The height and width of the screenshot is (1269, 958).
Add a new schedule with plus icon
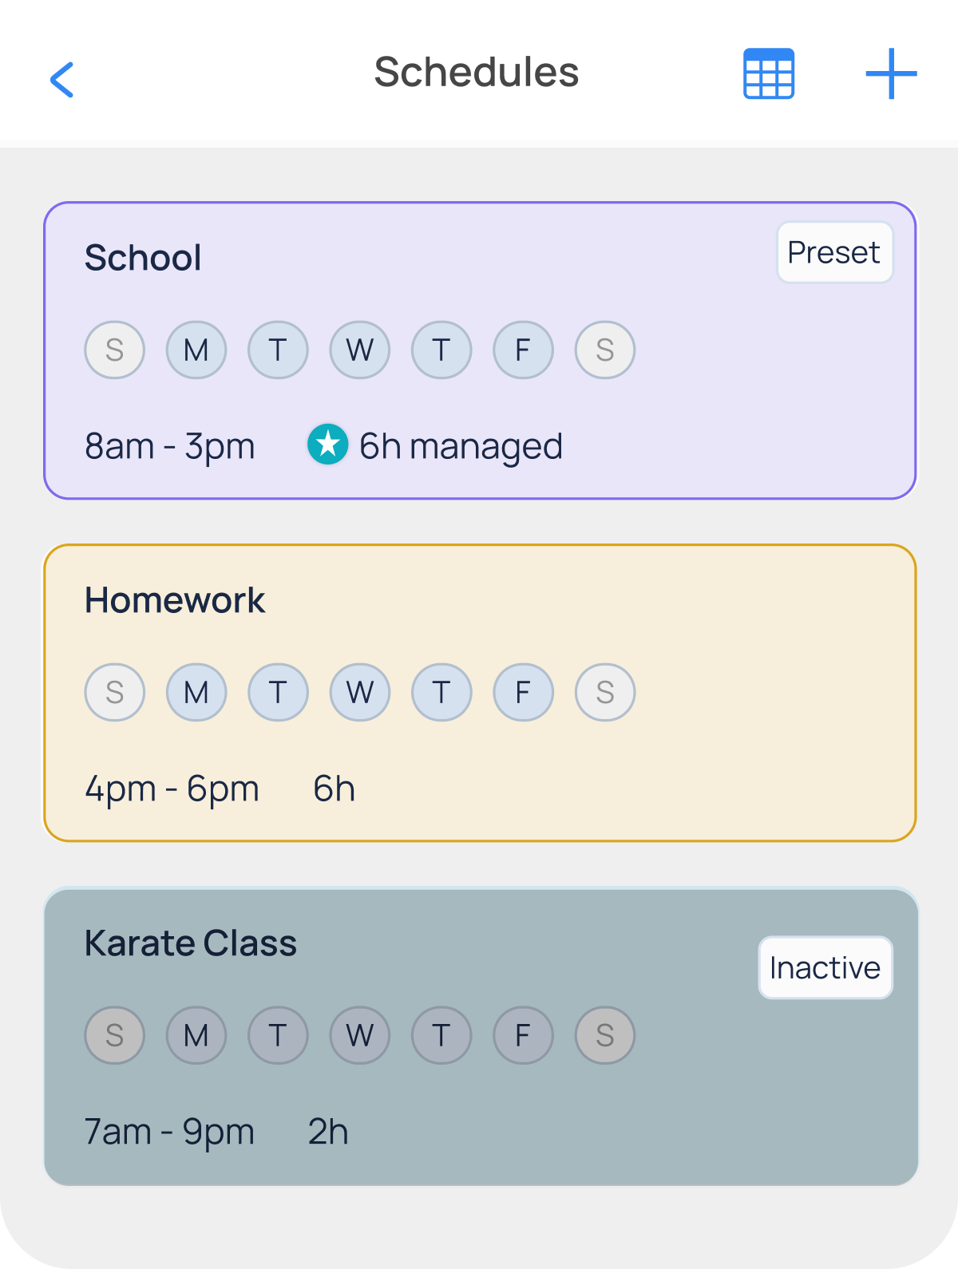click(891, 73)
